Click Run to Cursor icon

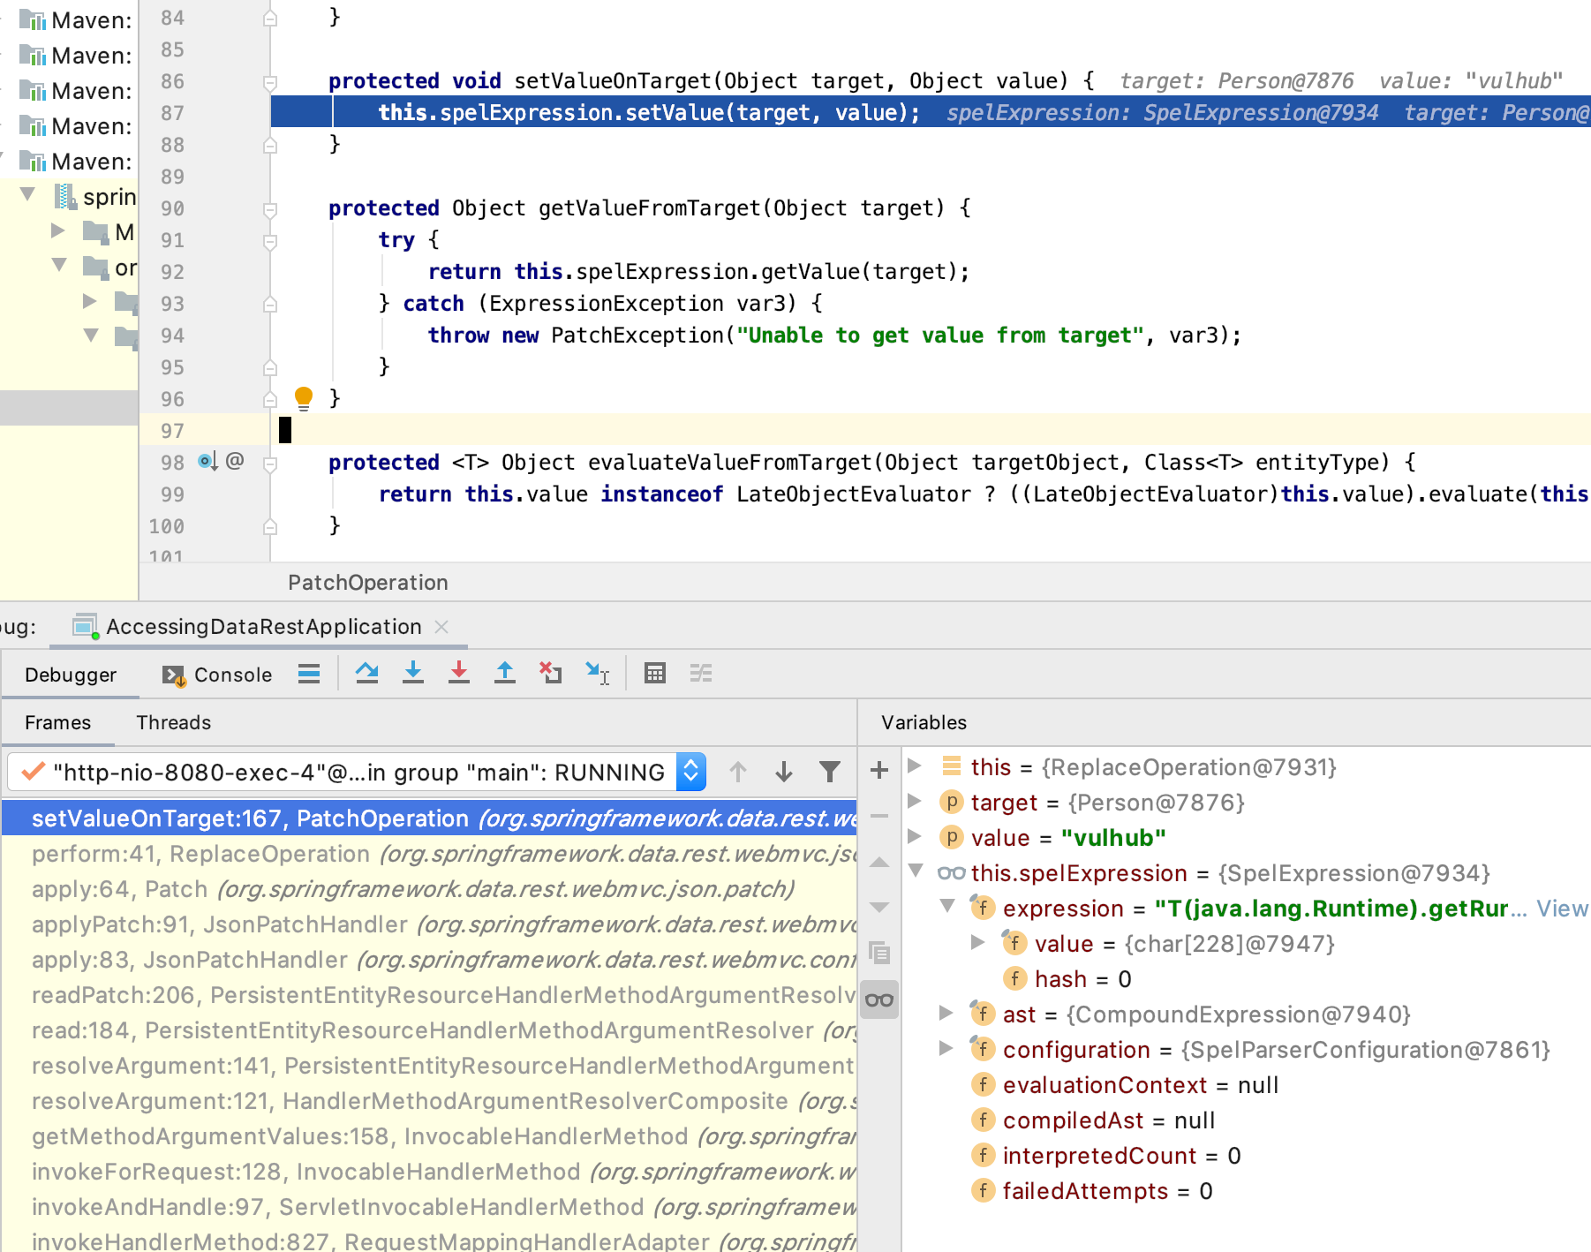point(598,674)
